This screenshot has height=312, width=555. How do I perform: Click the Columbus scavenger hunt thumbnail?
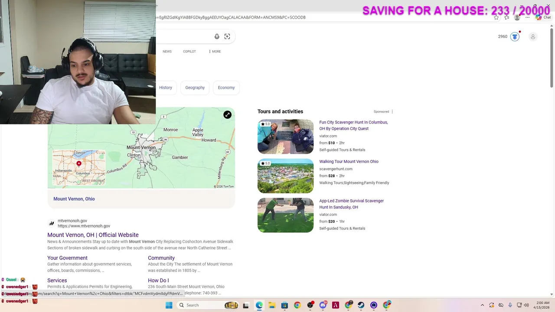click(285, 136)
